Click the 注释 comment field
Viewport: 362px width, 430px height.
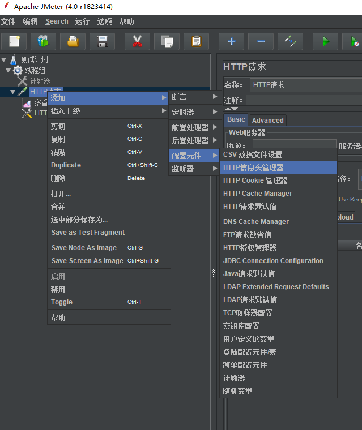[x=304, y=100]
